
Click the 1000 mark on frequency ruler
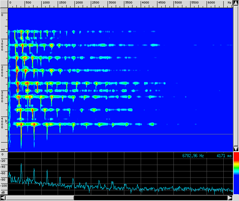[x=46, y=3]
